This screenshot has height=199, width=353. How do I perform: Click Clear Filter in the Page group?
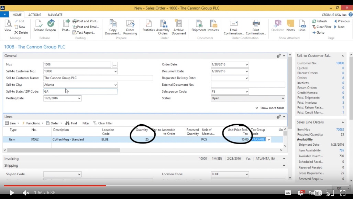(x=322, y=27)
